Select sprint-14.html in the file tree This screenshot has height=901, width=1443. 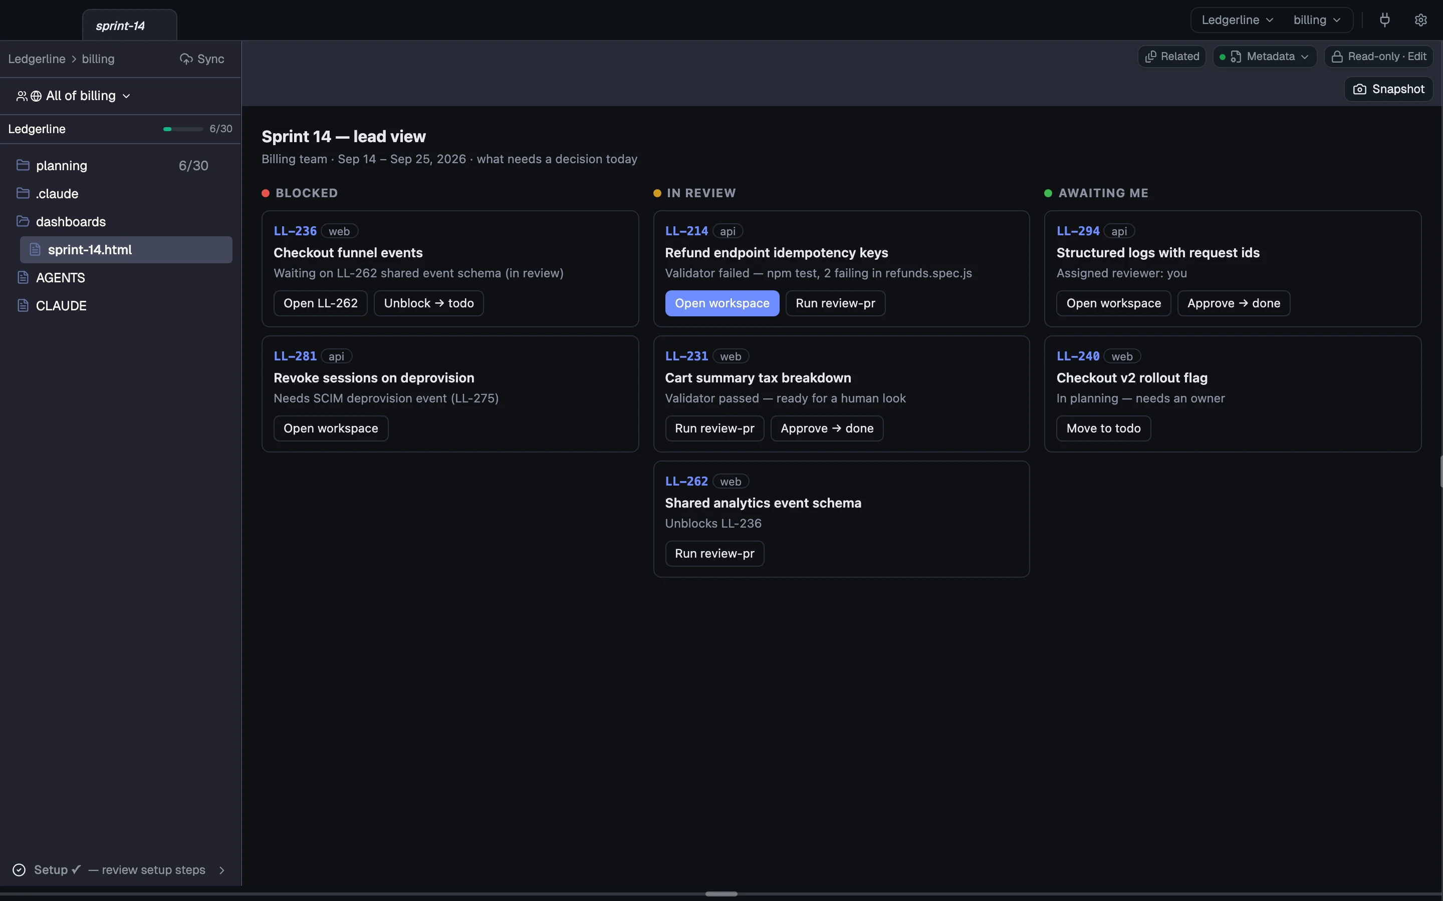(126, 250)
